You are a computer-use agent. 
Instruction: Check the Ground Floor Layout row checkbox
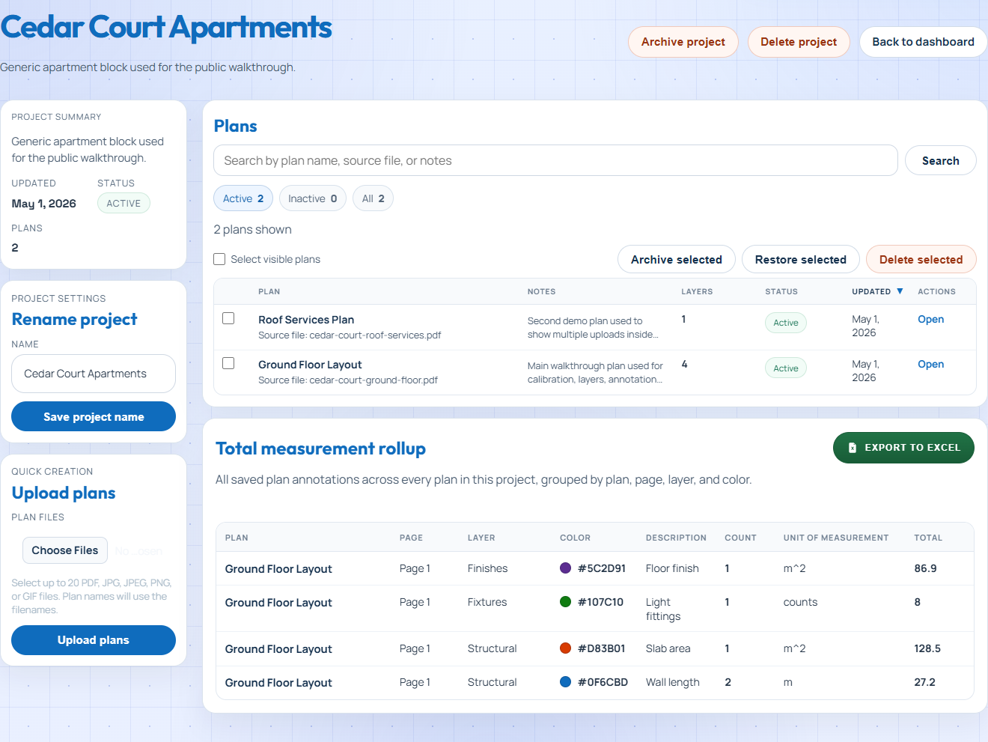click(x=228, y=363)
